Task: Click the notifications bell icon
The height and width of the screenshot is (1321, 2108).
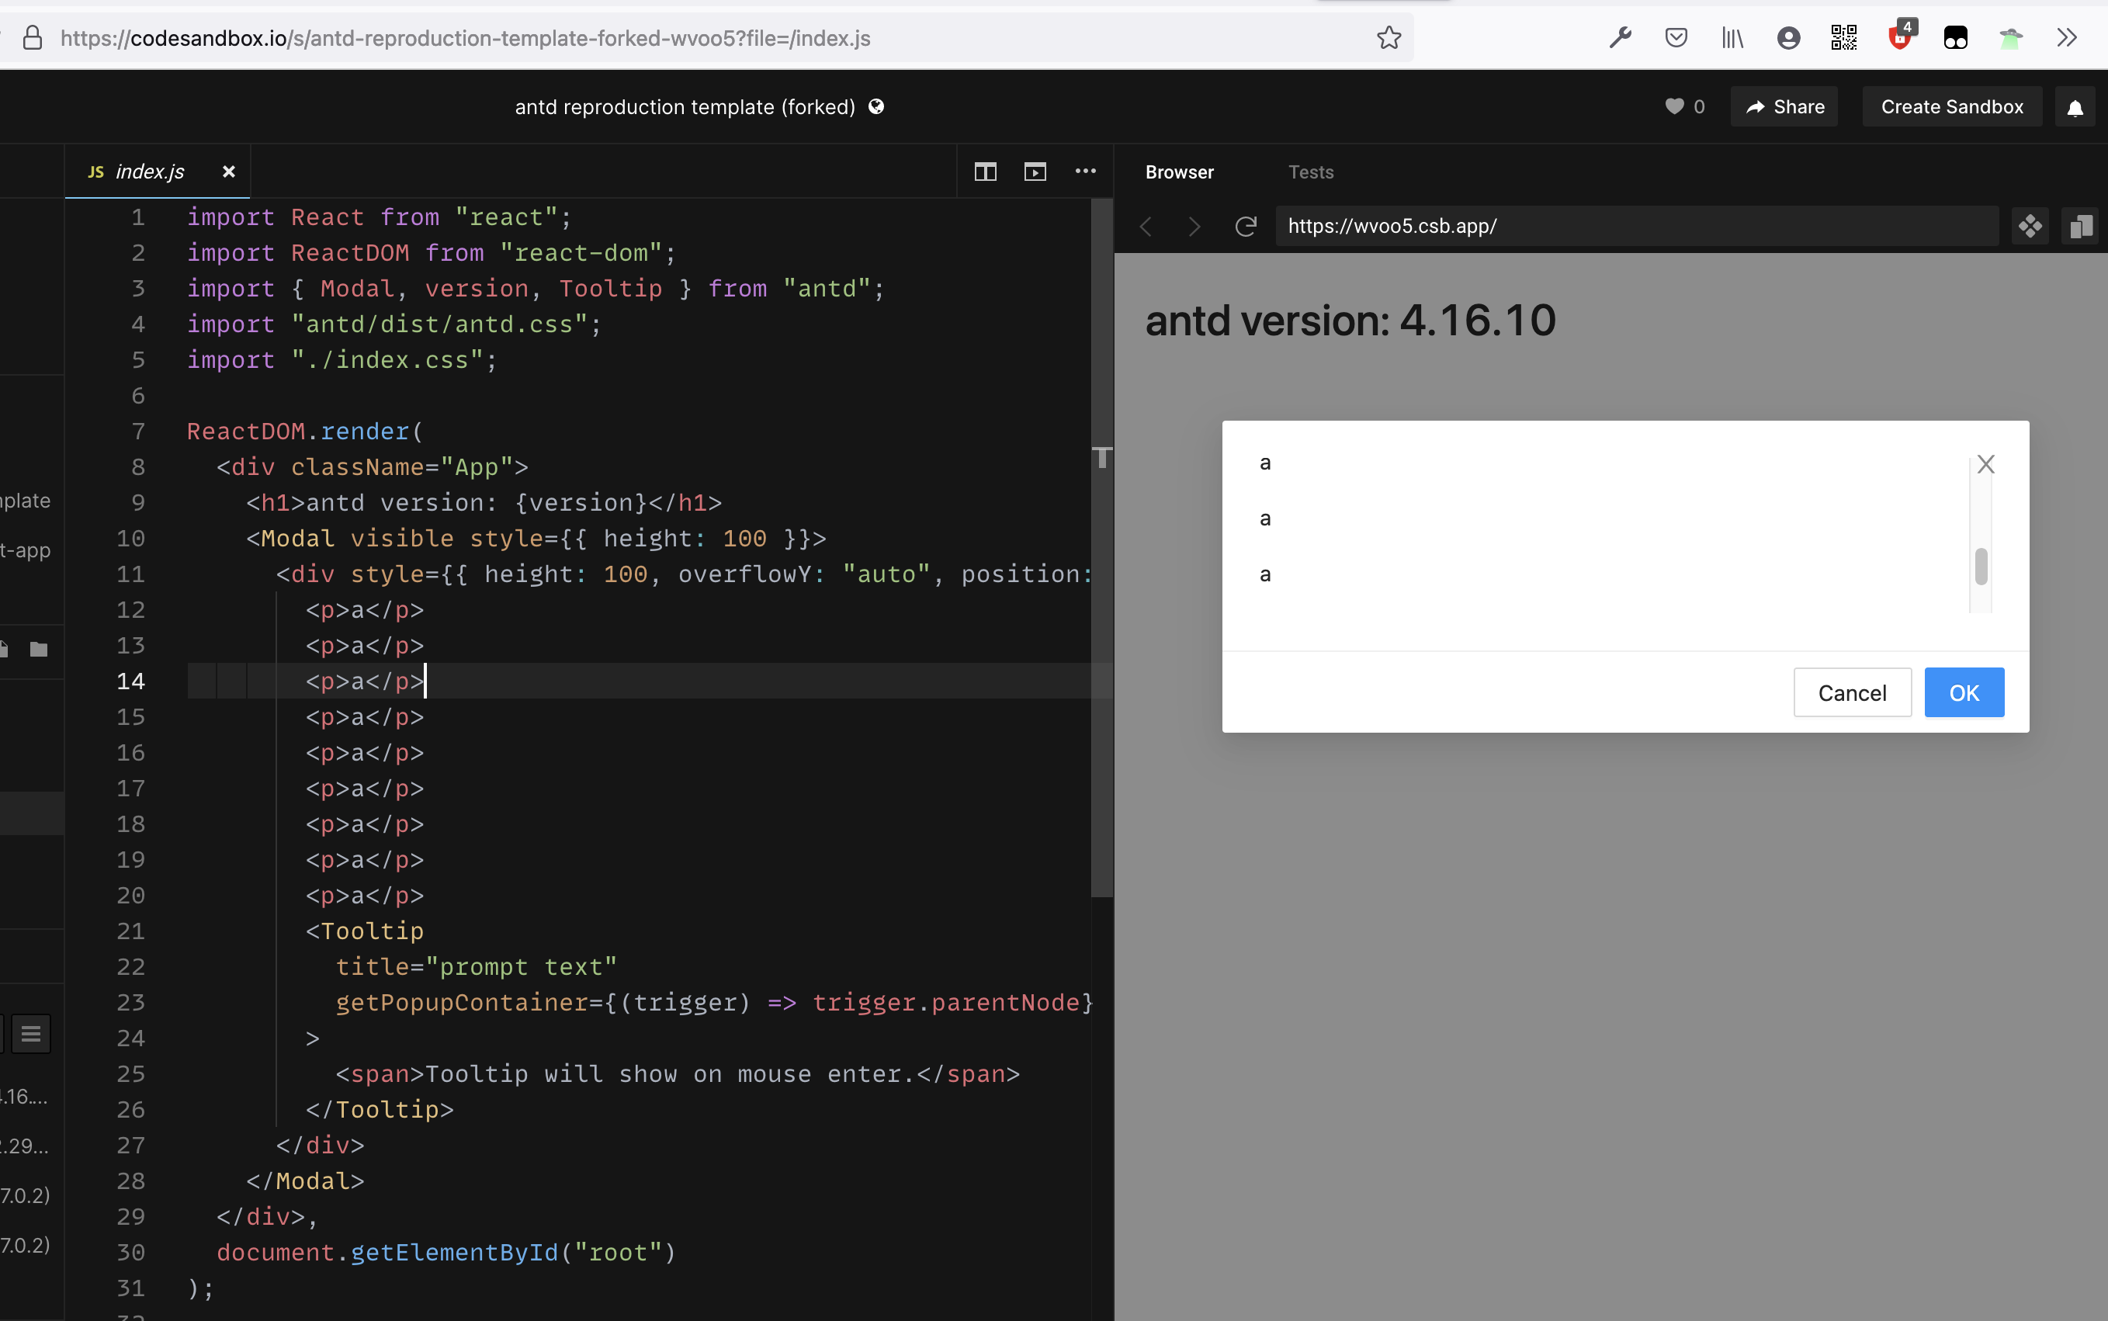Action: (2075, 107)
